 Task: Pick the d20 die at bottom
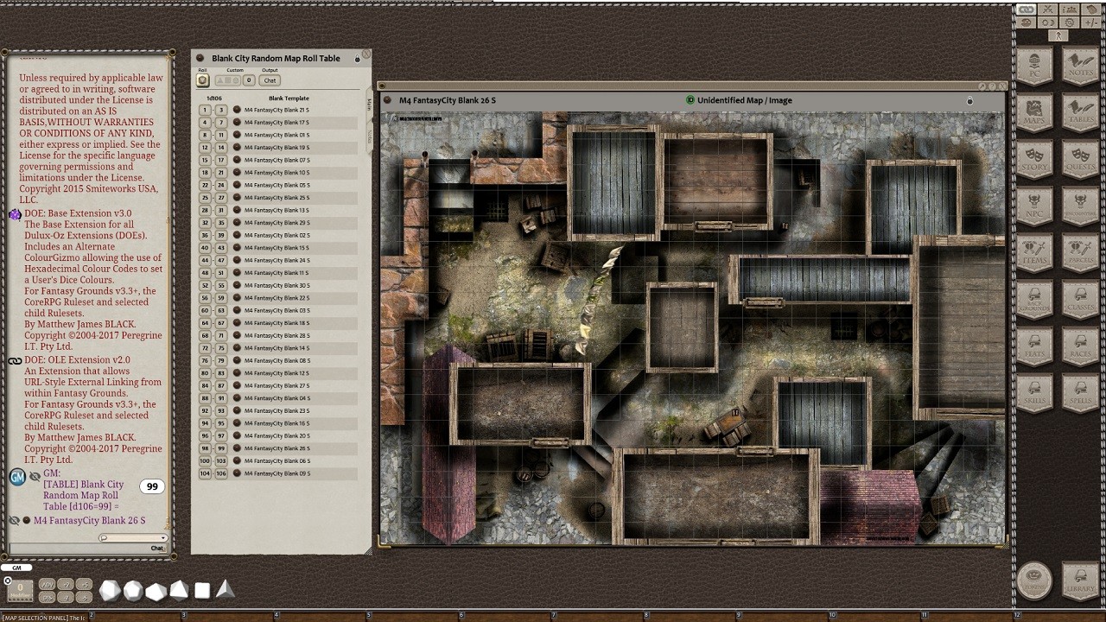click(110, 591)
